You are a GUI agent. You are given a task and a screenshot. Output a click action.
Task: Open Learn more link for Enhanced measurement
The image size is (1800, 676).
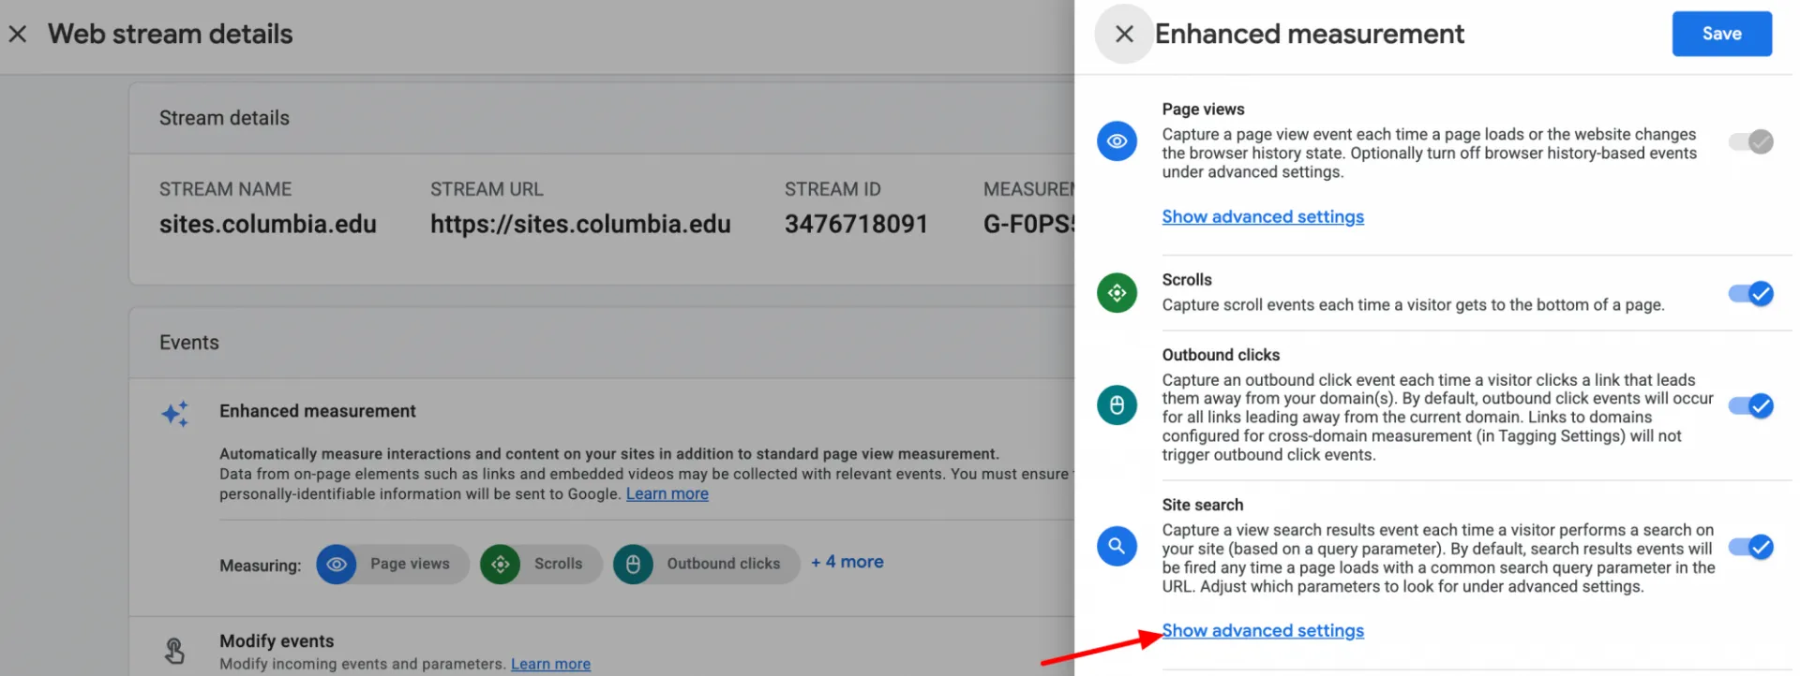[x=667, y=494]
